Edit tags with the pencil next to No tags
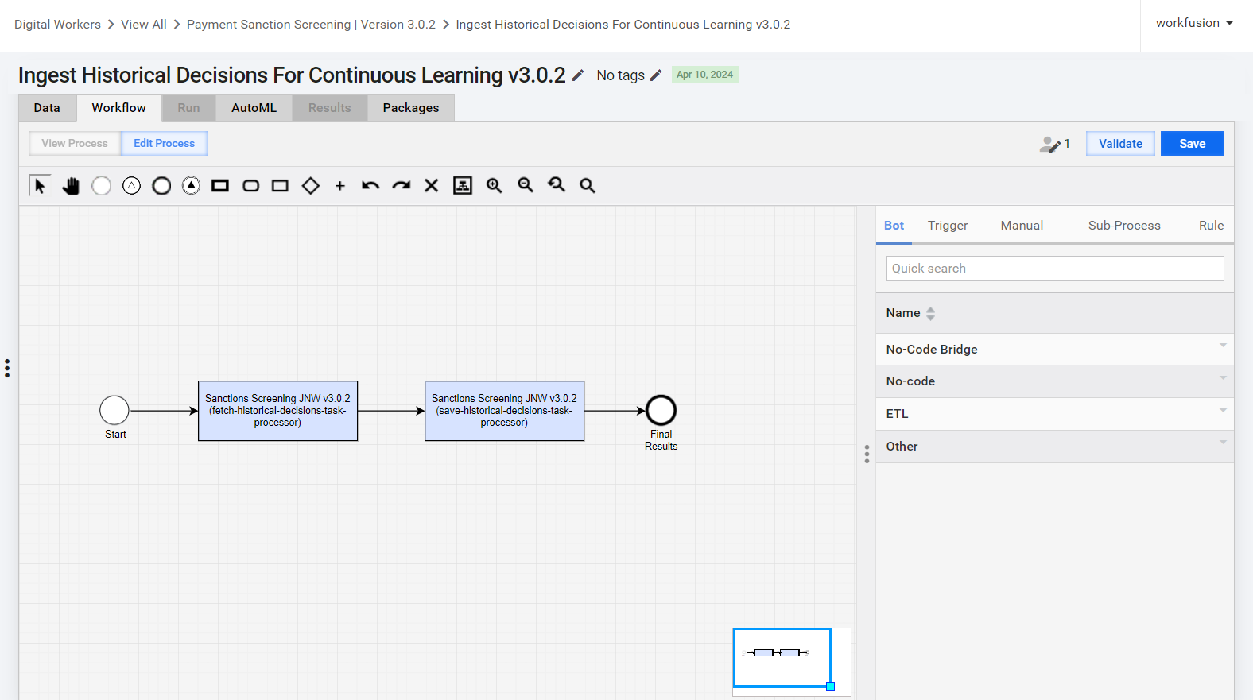The image size is (1253, 700). click(x=656, y=75)
